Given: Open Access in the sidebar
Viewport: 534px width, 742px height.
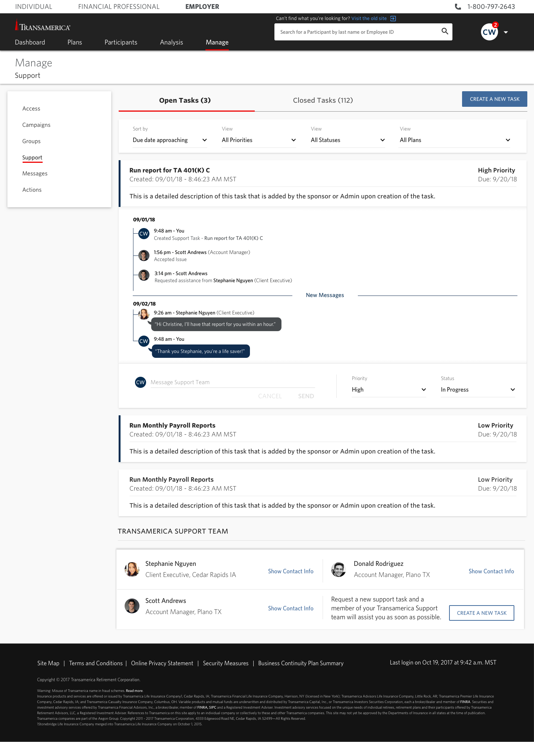Looking at the screenshot, I should (x=31, y=109).
